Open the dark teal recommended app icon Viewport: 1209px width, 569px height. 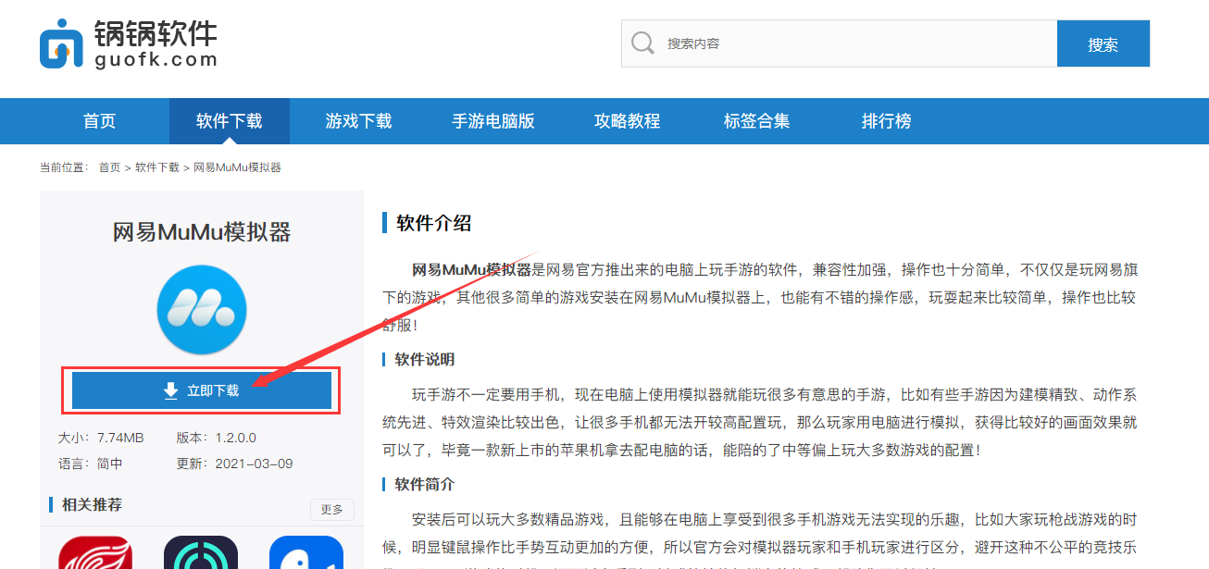tap(201, 552)
